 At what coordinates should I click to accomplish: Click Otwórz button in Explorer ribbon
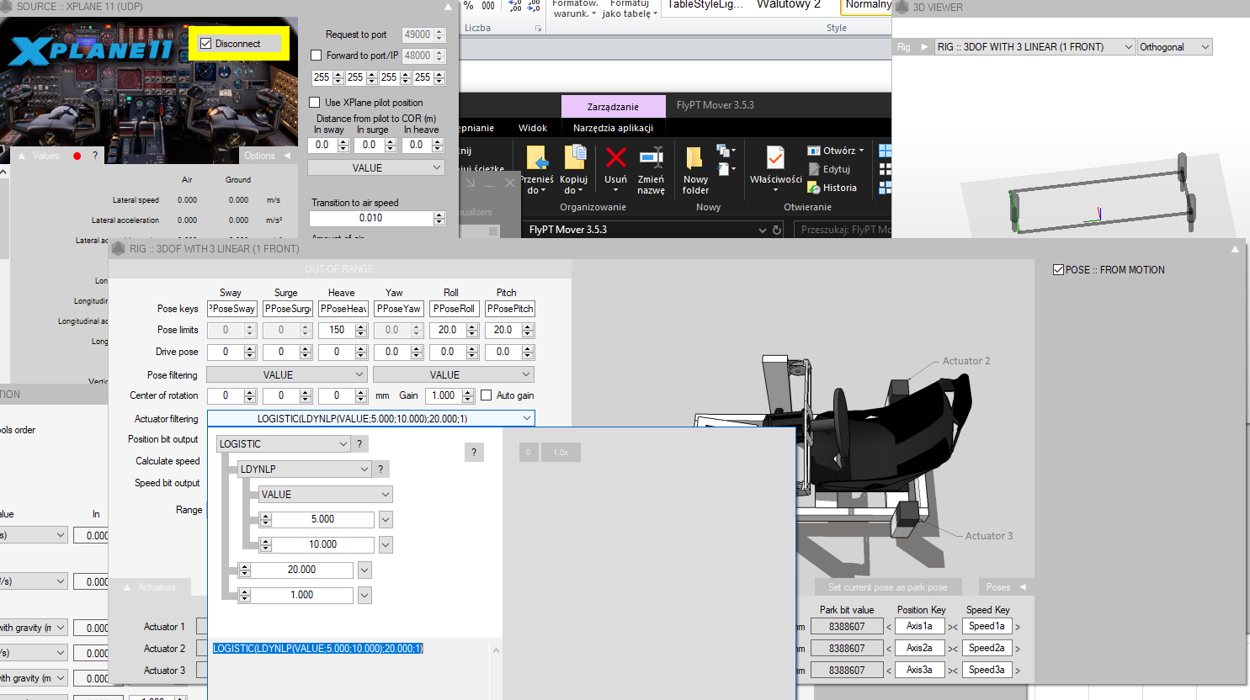point(836,151)
